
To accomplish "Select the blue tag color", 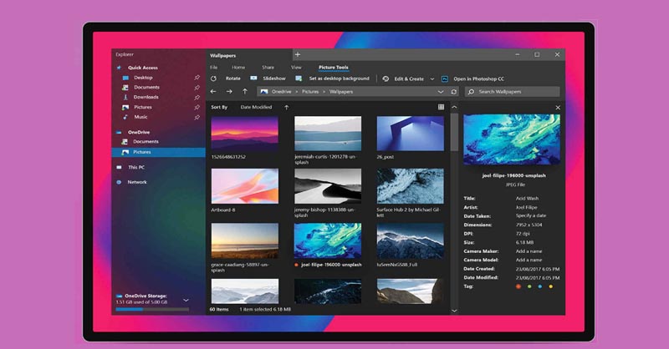I will 540,286.
